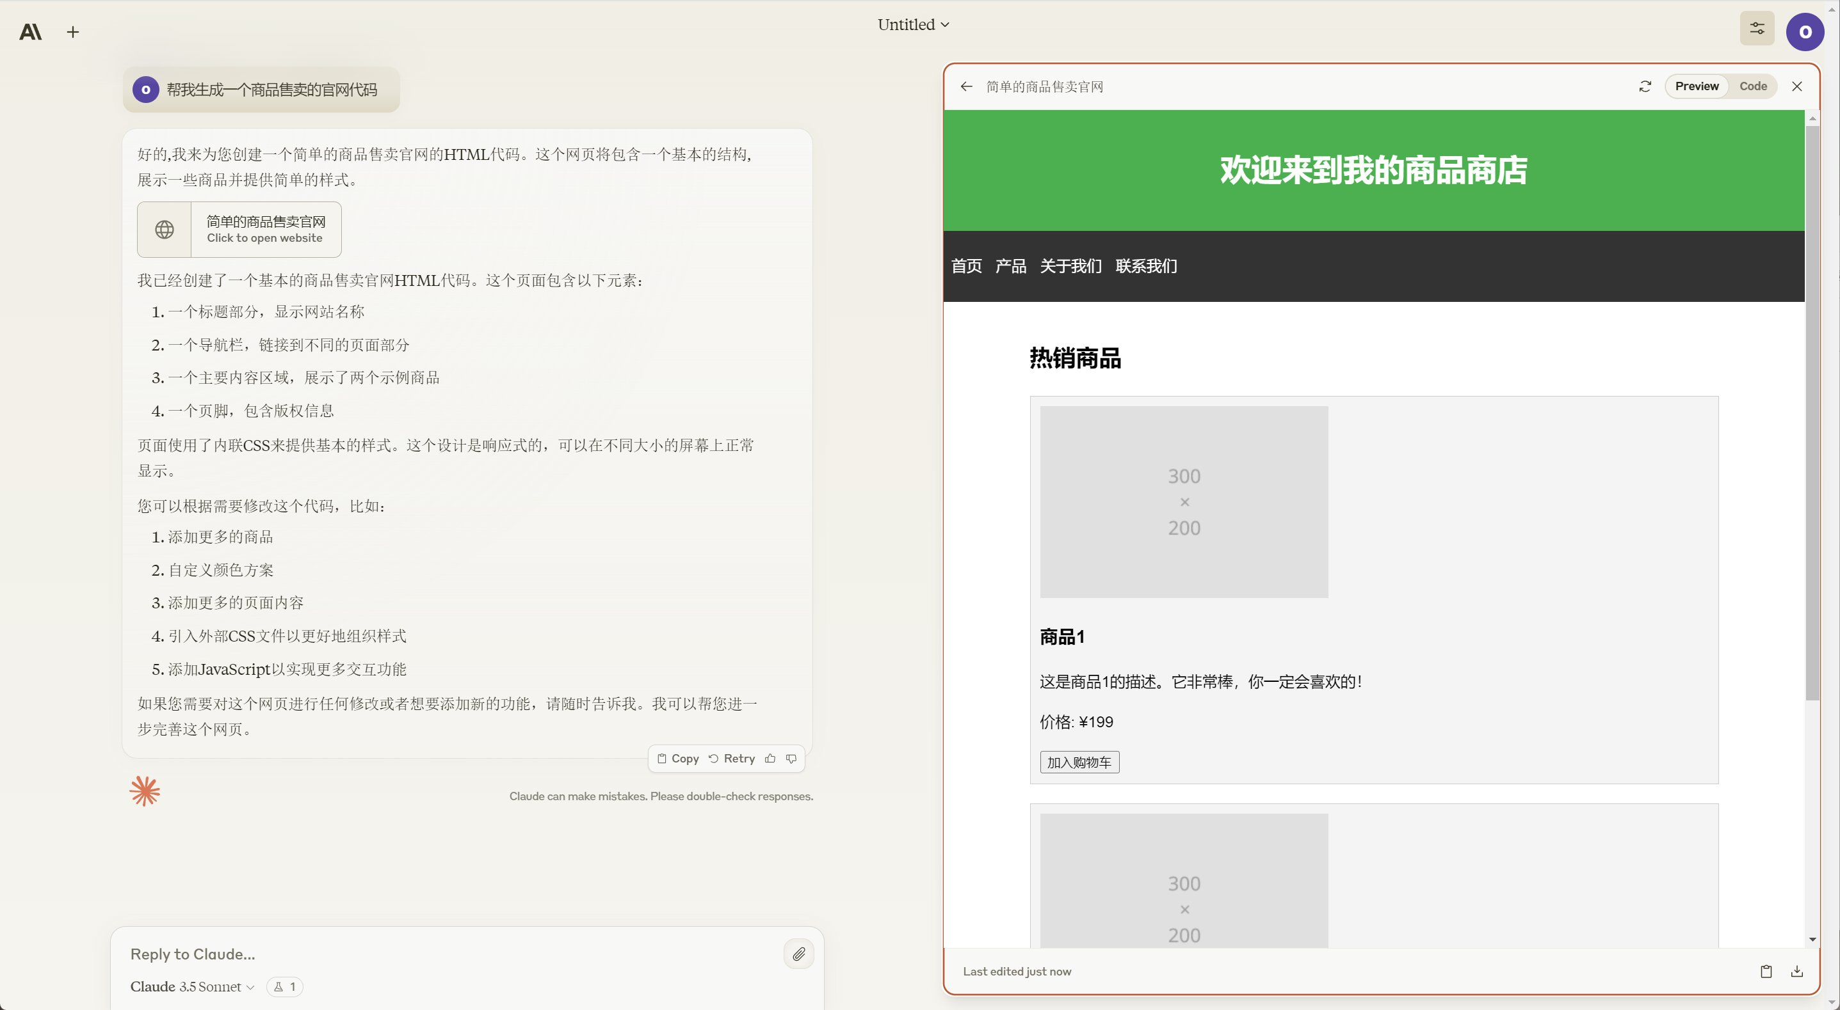Click the experimental features flask badge
This screenshot has height=1010, width=1840.
coord(285,986)
